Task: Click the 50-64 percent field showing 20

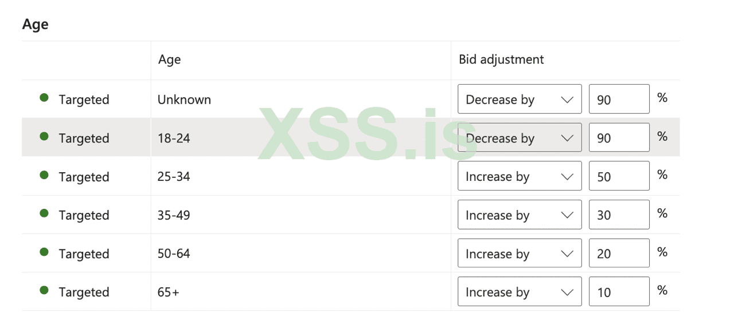Action: [619, 253]
